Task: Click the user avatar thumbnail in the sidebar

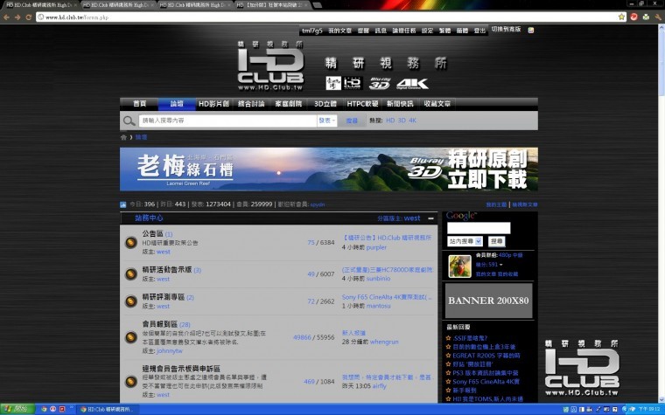Action: pyautogui.click(x=459, y=266)
